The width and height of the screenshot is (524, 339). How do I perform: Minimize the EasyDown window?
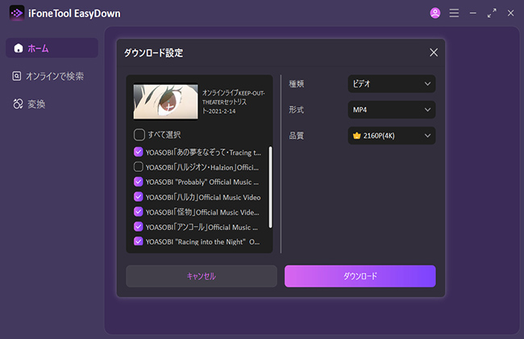coord(473,13)
